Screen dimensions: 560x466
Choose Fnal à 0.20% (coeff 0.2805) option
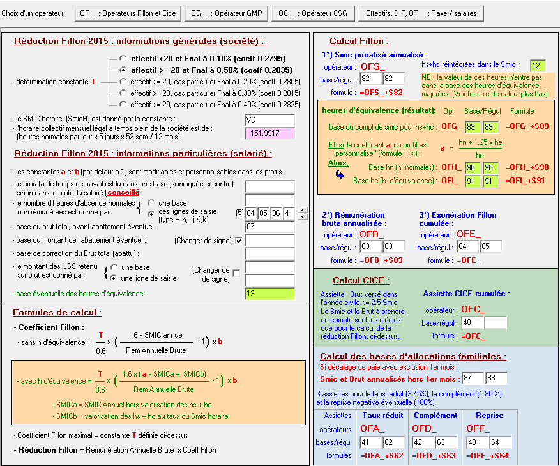tap(123, 82)
